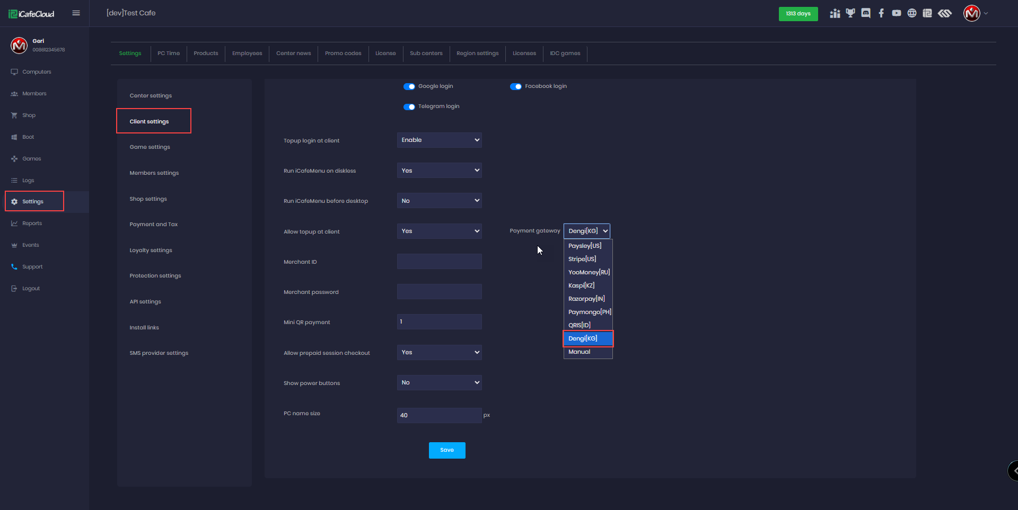Click the YouTube icon in header
Image resolution: width=1018 pixels, height=510 pixels.
(x=897, y=13)
